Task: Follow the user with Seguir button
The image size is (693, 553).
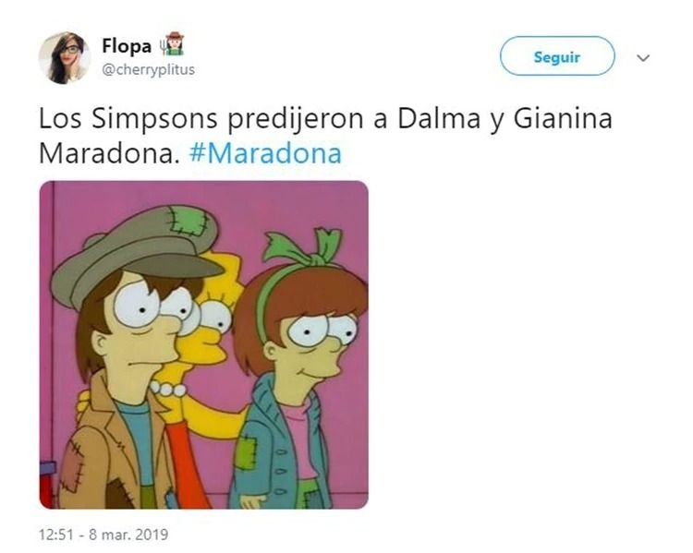Action: tap(557, 56)
